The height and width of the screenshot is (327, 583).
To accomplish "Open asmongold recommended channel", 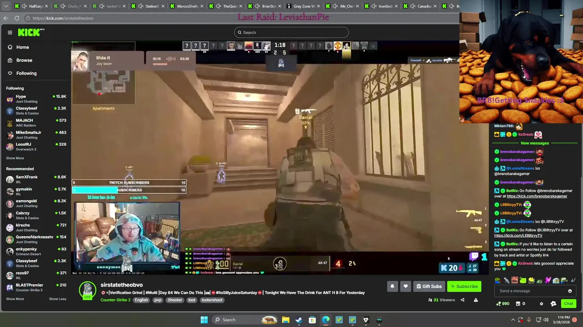I will 36,203.
